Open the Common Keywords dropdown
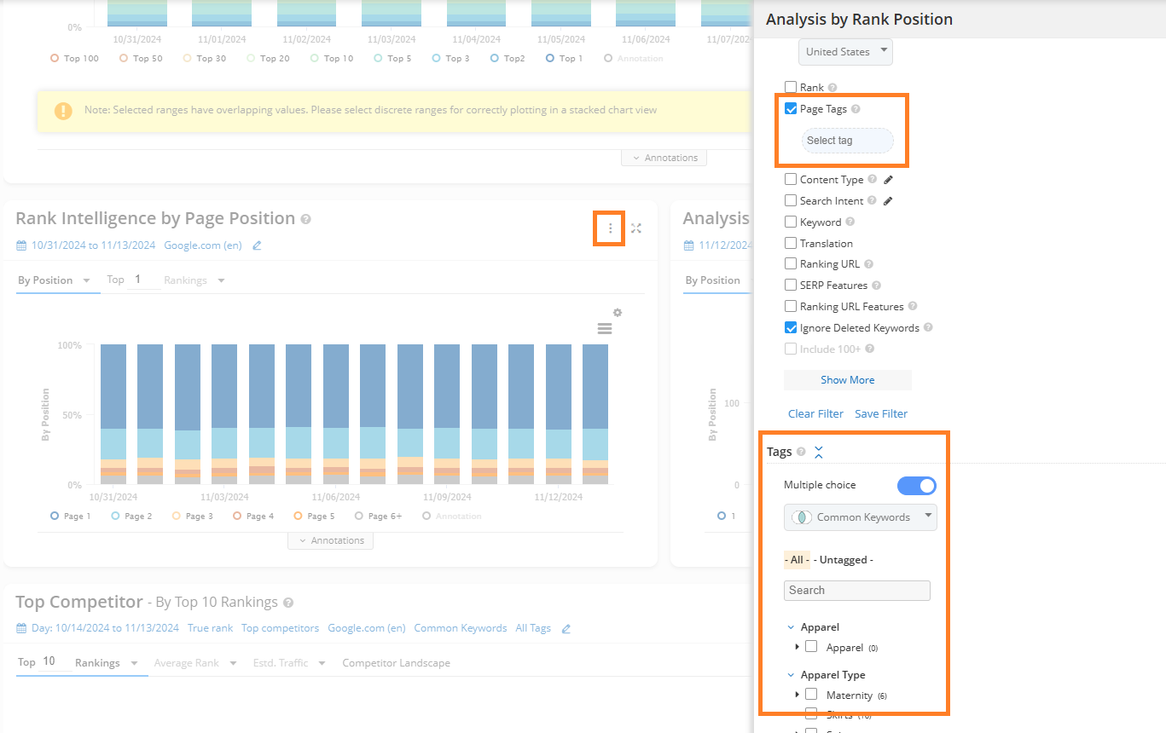1166x733 pixels. (860, 517)
